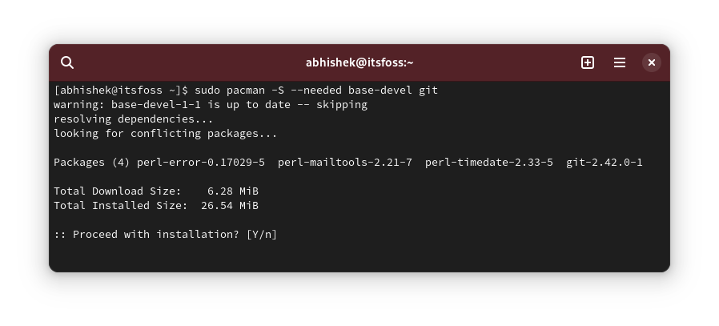The image size is (719, 326).
Task: Click looking for conflicting packages line
Action: click(166, 134)
